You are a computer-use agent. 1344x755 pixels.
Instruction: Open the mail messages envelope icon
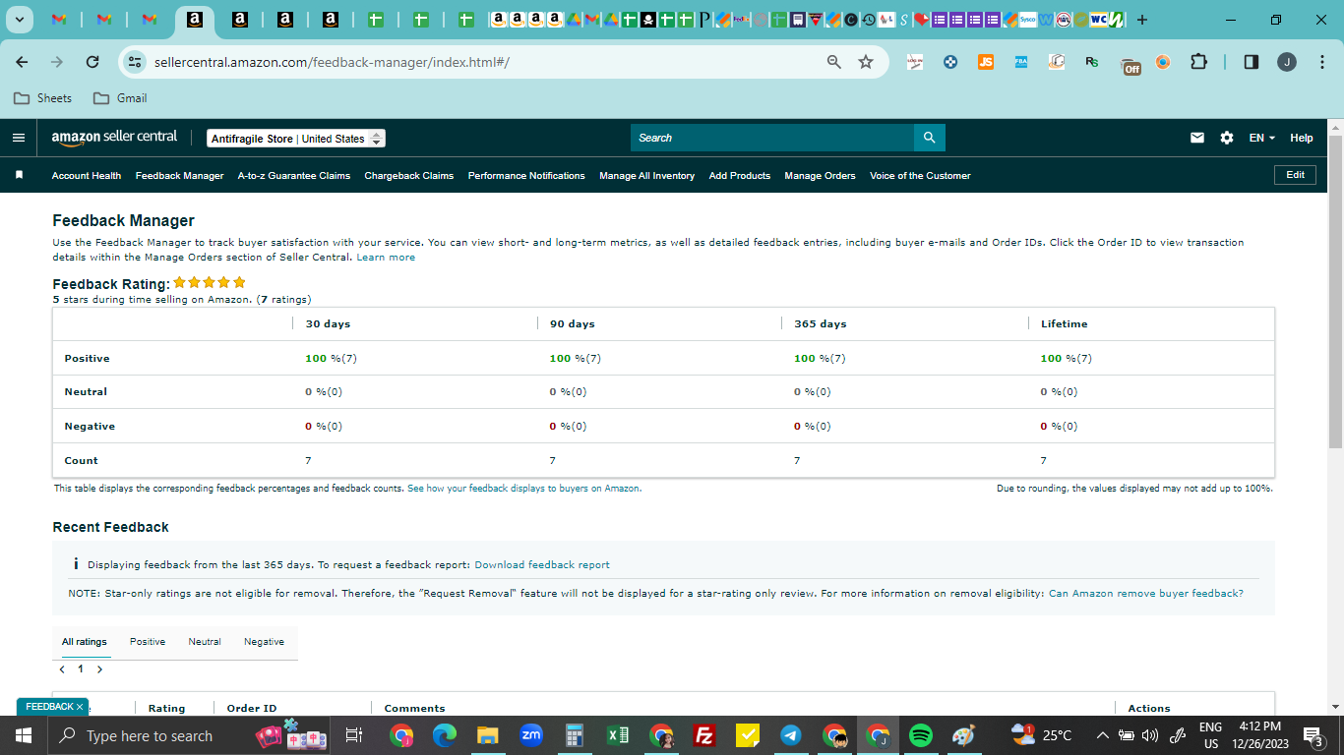click(x=1197, y=138)
